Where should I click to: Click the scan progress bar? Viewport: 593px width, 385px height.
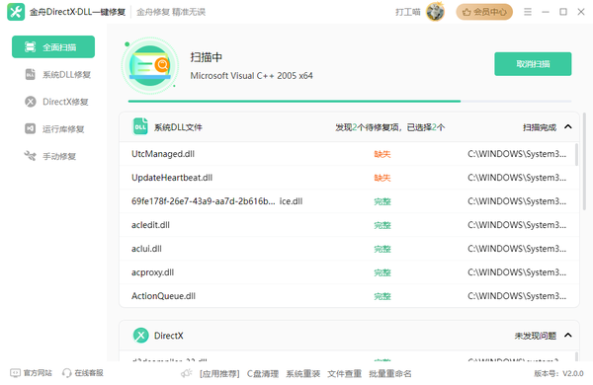350,102
